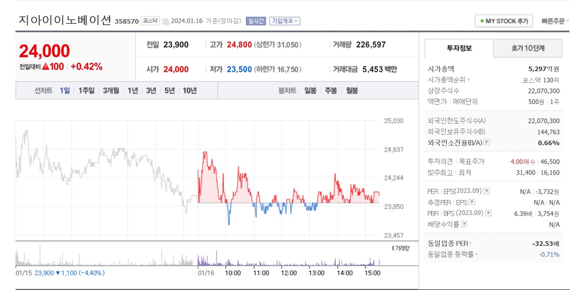Select the 10년 line chart period
Screen dimensions: 570x290
190,91
